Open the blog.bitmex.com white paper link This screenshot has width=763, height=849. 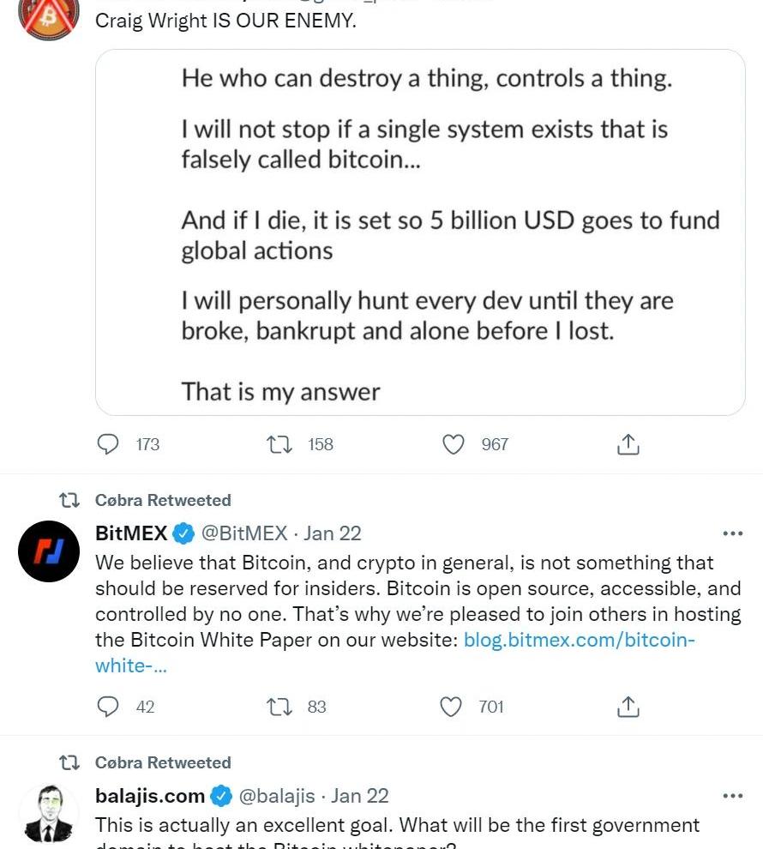pos(579,640)
